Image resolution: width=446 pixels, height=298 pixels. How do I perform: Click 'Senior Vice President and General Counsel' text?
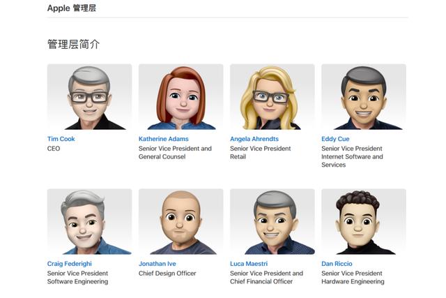coord(175,153)
